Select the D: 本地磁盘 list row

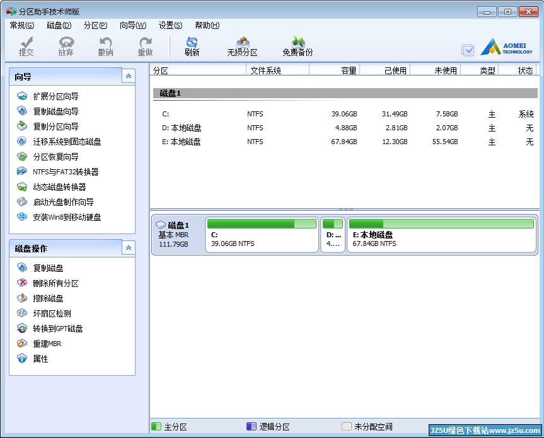[x=345, y=128]
